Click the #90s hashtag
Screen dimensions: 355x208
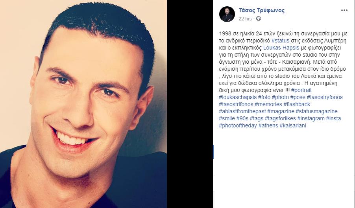tap(242, 118)
